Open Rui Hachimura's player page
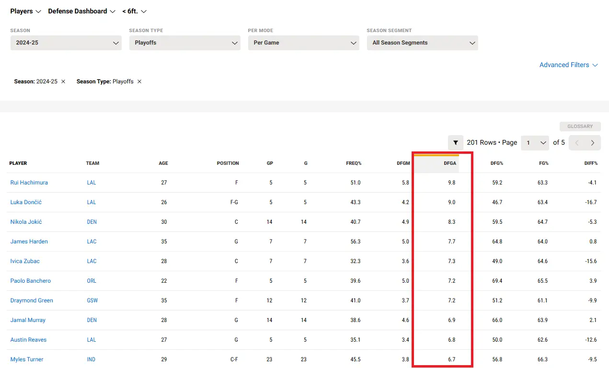Viewport: 609px width, 368px height. click(x=29, y=183)
